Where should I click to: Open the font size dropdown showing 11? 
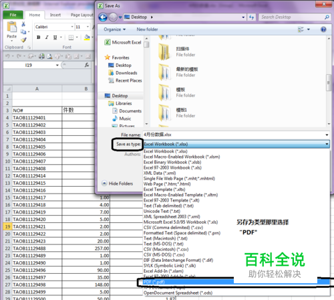click(x=88, y=27)
